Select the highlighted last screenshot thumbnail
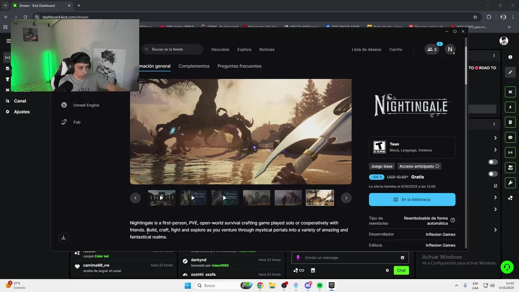 [x=320, y=198]
